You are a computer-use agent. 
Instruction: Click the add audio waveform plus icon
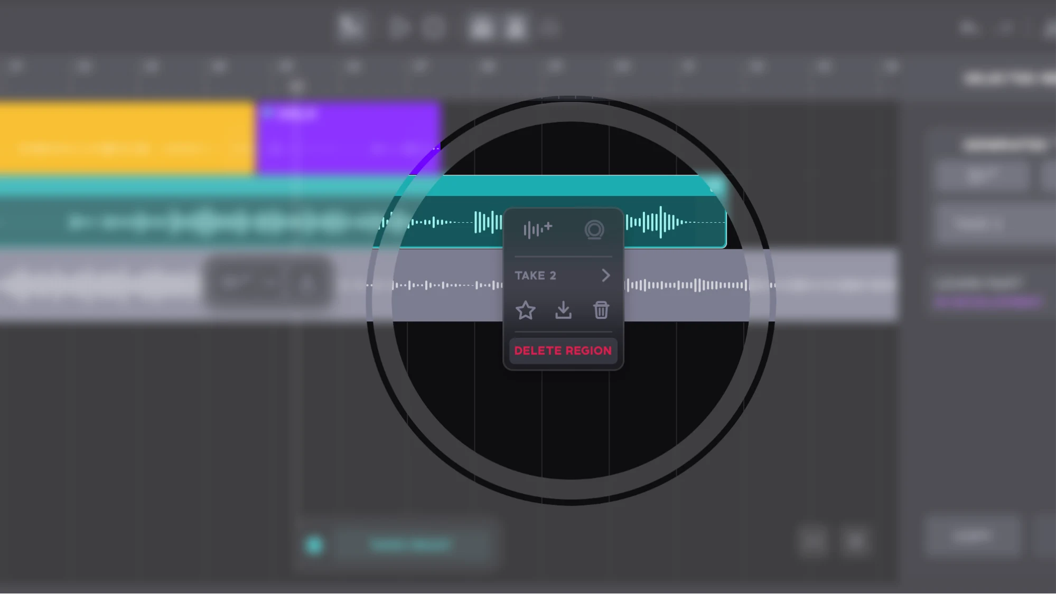point(537,230)
